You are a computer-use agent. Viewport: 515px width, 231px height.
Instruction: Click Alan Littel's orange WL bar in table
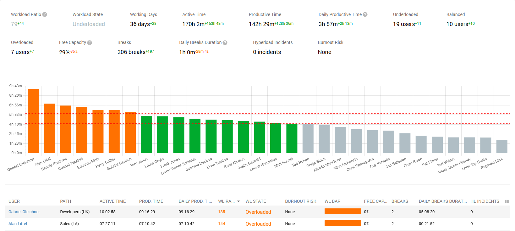(342, 223)
